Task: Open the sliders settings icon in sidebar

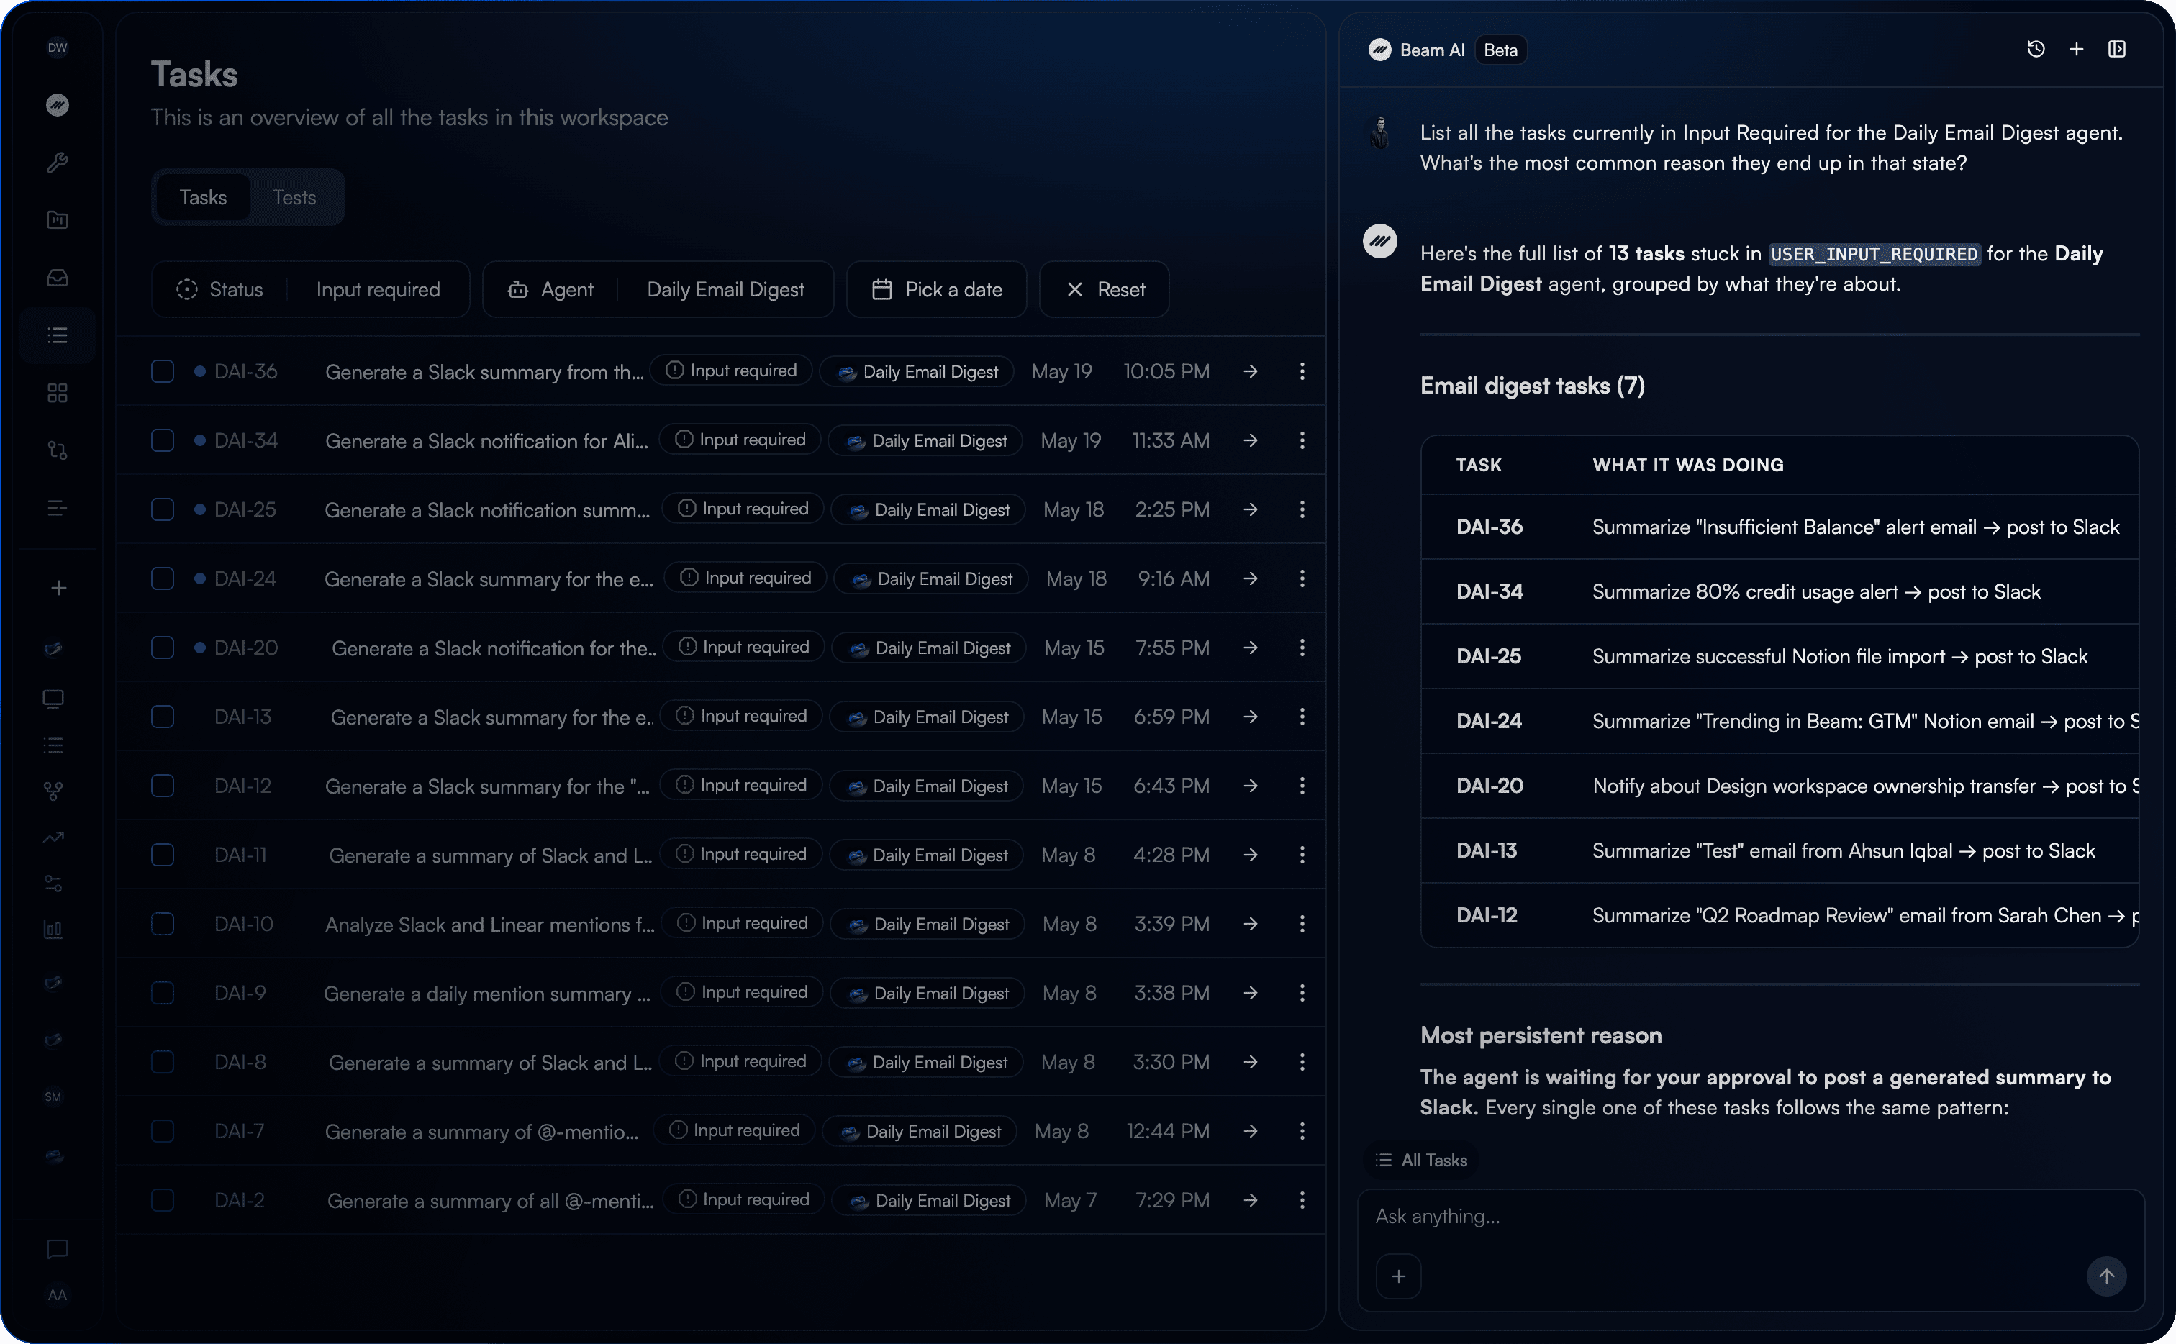Action: tap(53, 884)
